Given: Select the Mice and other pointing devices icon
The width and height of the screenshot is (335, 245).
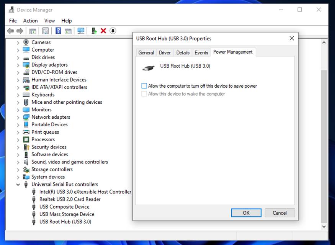Looking at the screenshot, I should pos(26,102).
